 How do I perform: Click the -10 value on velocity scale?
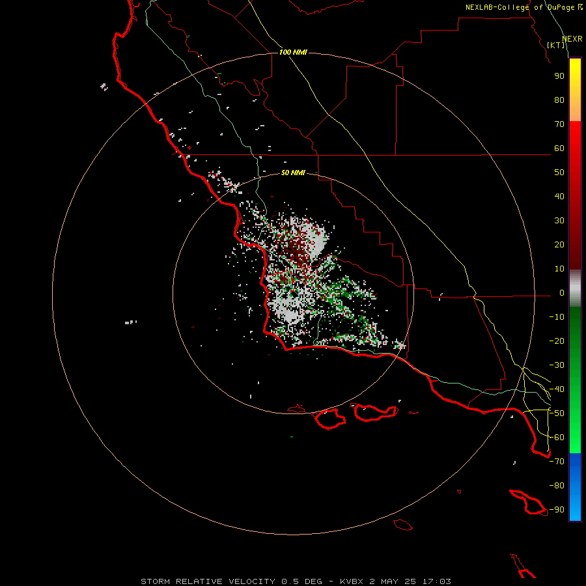pos(557,317)
